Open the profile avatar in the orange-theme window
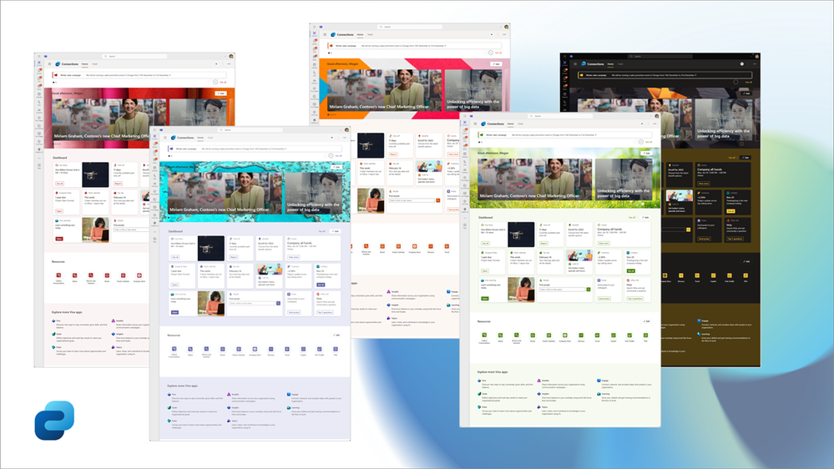Image resolution: width=834 pixels, height=469 pixels. [507, 27]
